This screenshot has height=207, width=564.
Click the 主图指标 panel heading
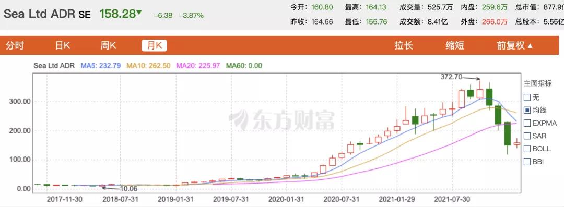(537, 83)
